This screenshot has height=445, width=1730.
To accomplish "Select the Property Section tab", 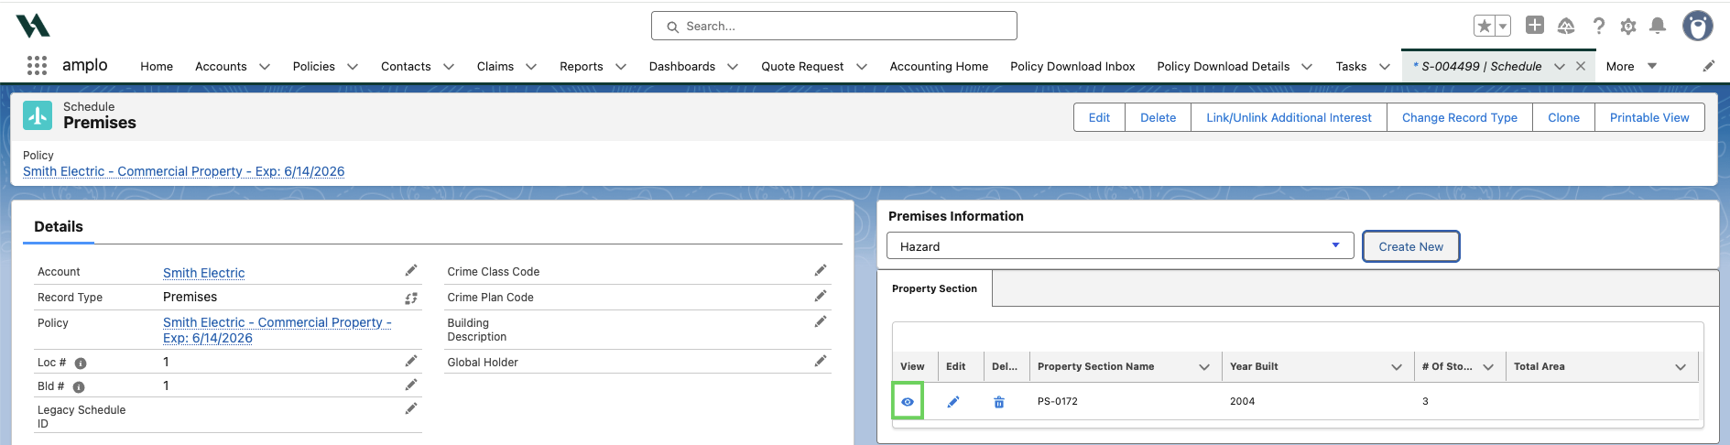I will click(x=934, y=288).
